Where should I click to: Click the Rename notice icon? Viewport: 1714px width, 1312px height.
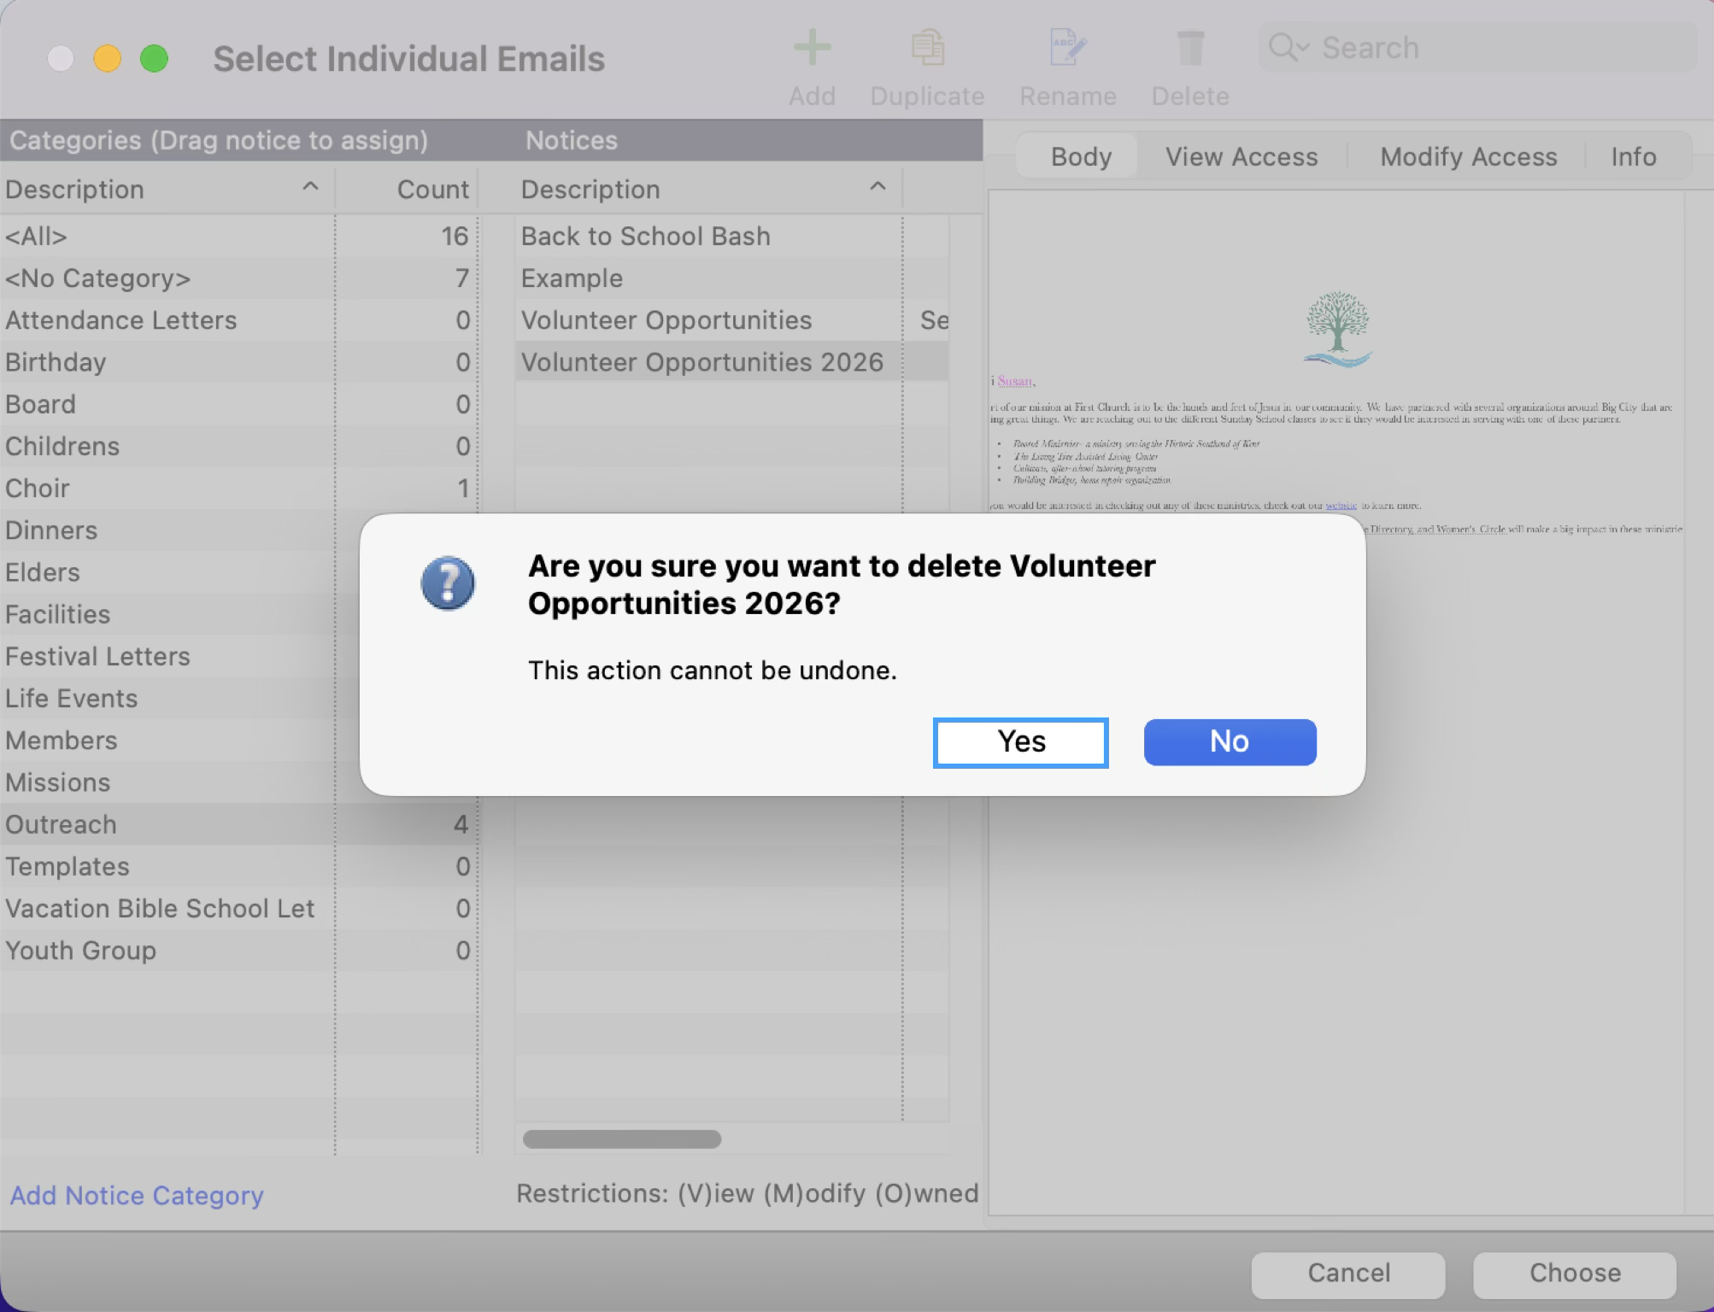click(x=1067, y=48)
